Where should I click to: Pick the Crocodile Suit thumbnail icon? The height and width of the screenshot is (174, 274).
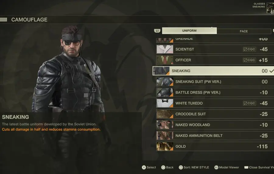(165, 114)
